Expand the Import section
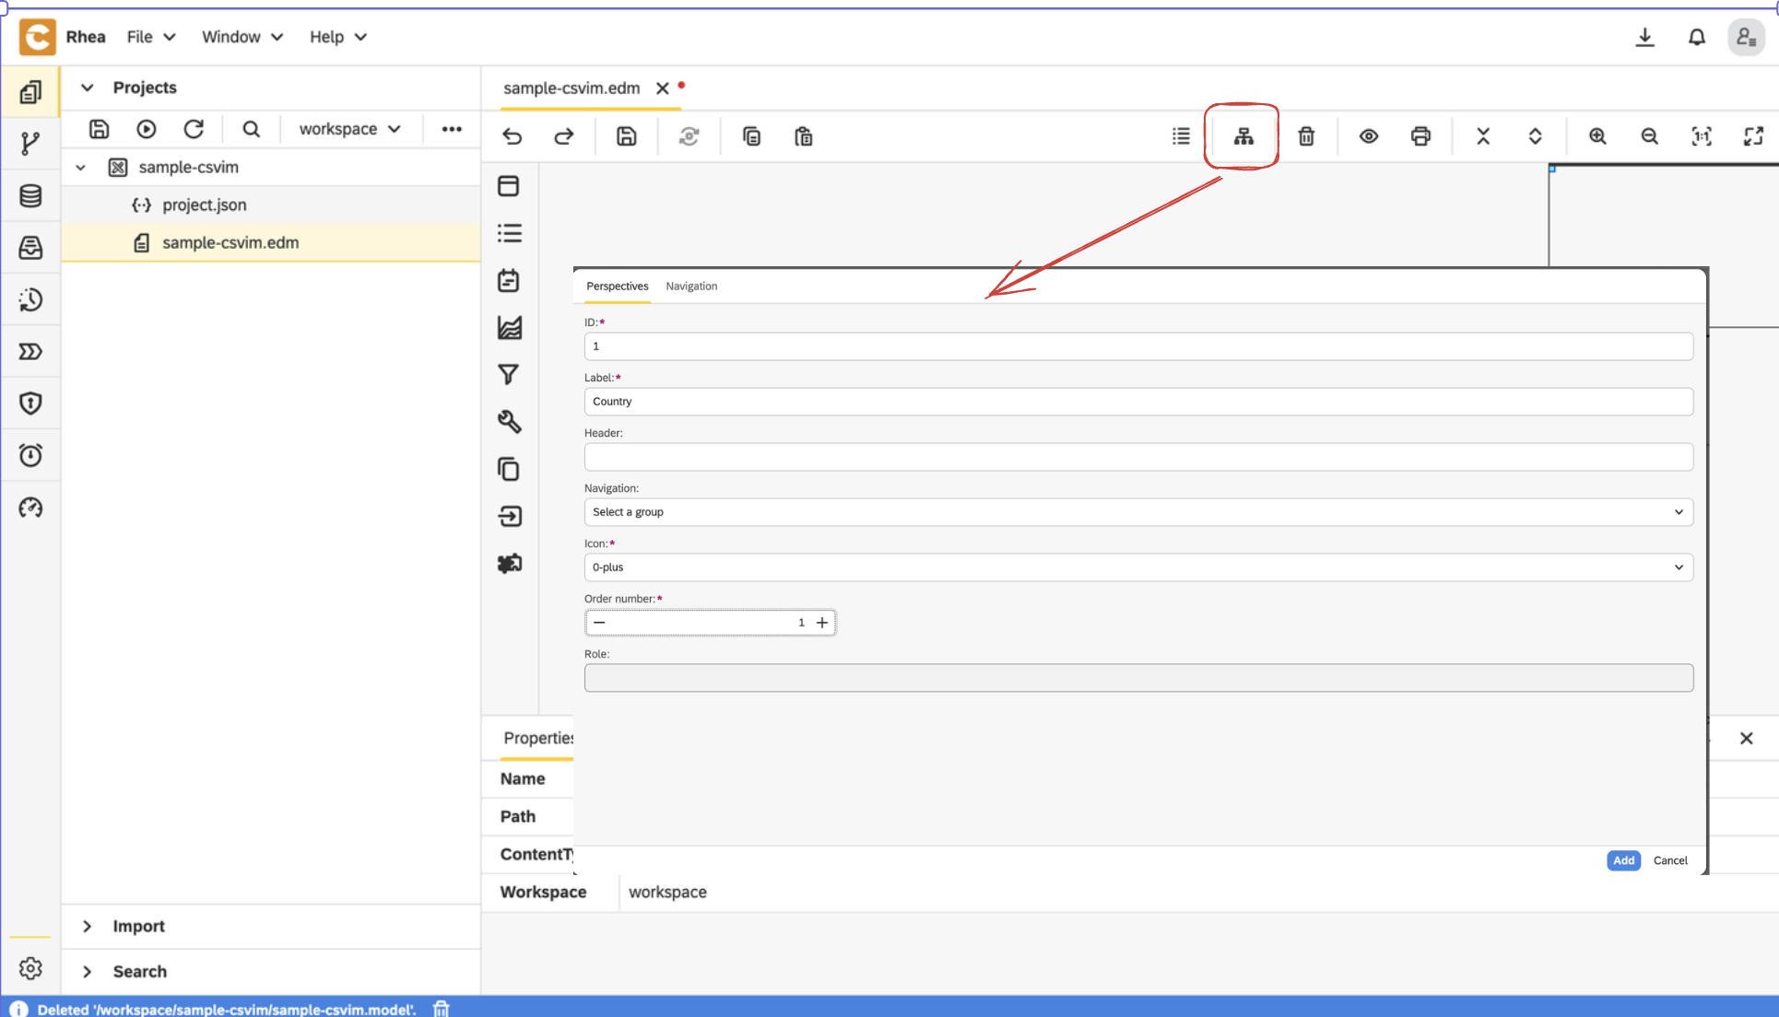The height and width of the screenshot is (1017, 1779). click(88, 927)
